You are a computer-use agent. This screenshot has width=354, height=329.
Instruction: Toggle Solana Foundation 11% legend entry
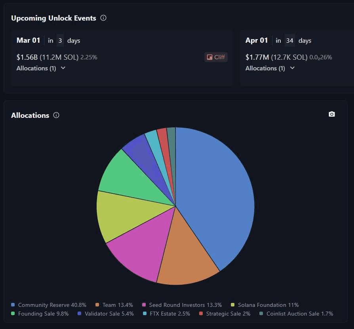(265, 305)
